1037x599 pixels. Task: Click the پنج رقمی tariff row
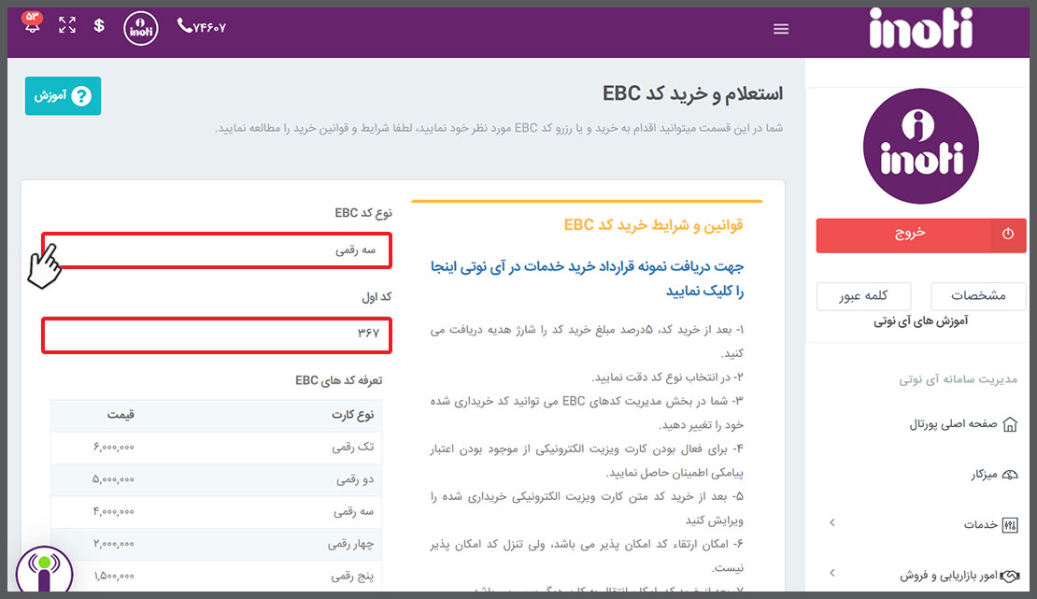pyautogui.click(x=216, y=576)
